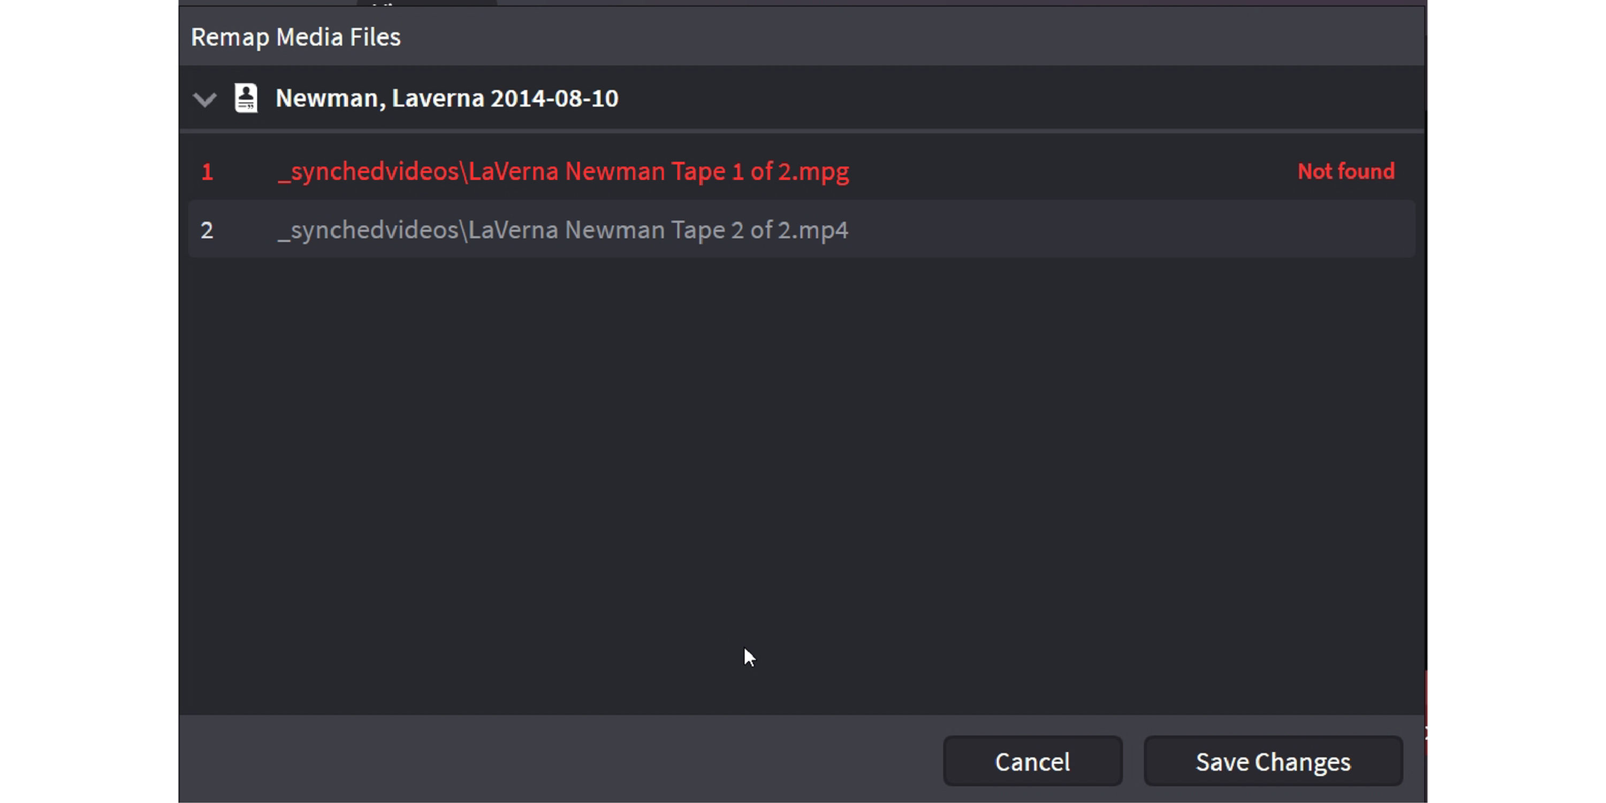Click the word Tape in the red path
This screenshot has width=1606, height=803.
(698, 171)
